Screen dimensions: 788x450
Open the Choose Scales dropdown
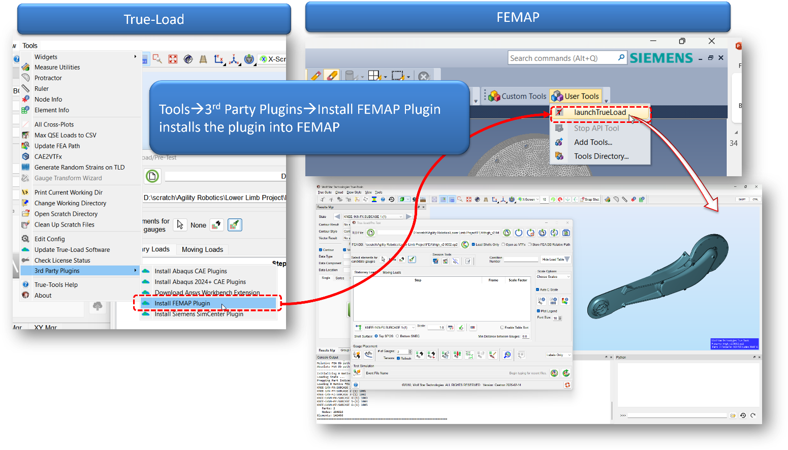553,277
